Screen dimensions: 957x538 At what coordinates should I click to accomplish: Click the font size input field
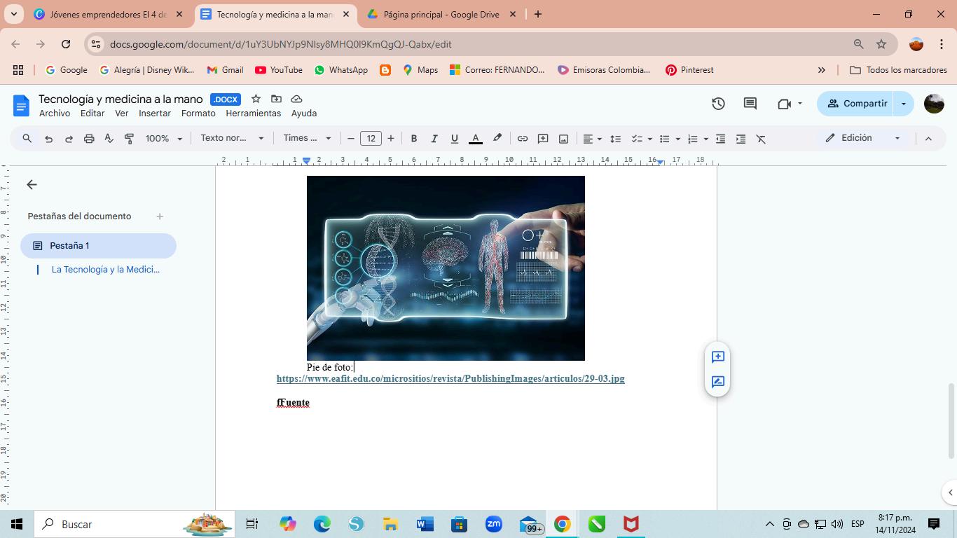(371, 139)
